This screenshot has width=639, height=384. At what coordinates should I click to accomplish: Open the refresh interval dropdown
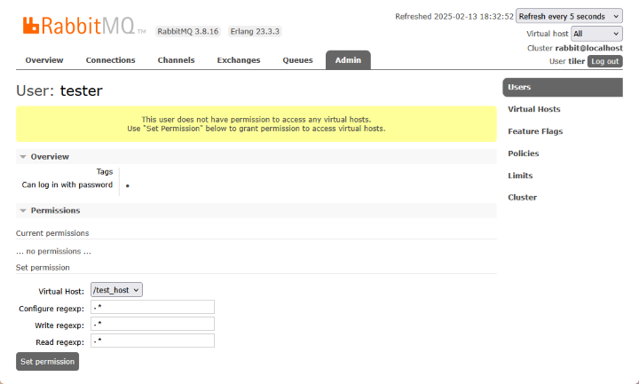(x=569, y=16)
